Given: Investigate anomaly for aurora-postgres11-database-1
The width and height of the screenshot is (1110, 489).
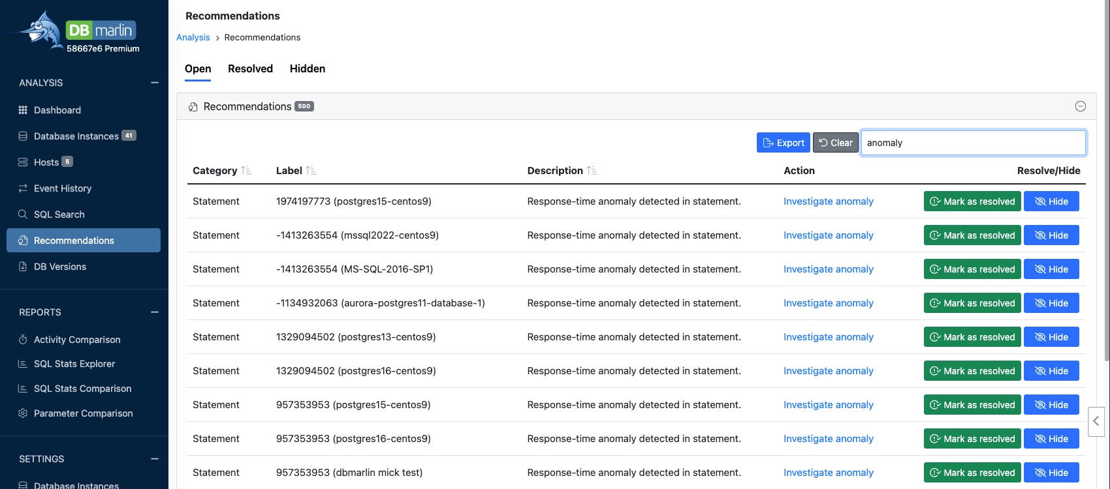Looking at the screenshot, I should [x=828, y=303].
